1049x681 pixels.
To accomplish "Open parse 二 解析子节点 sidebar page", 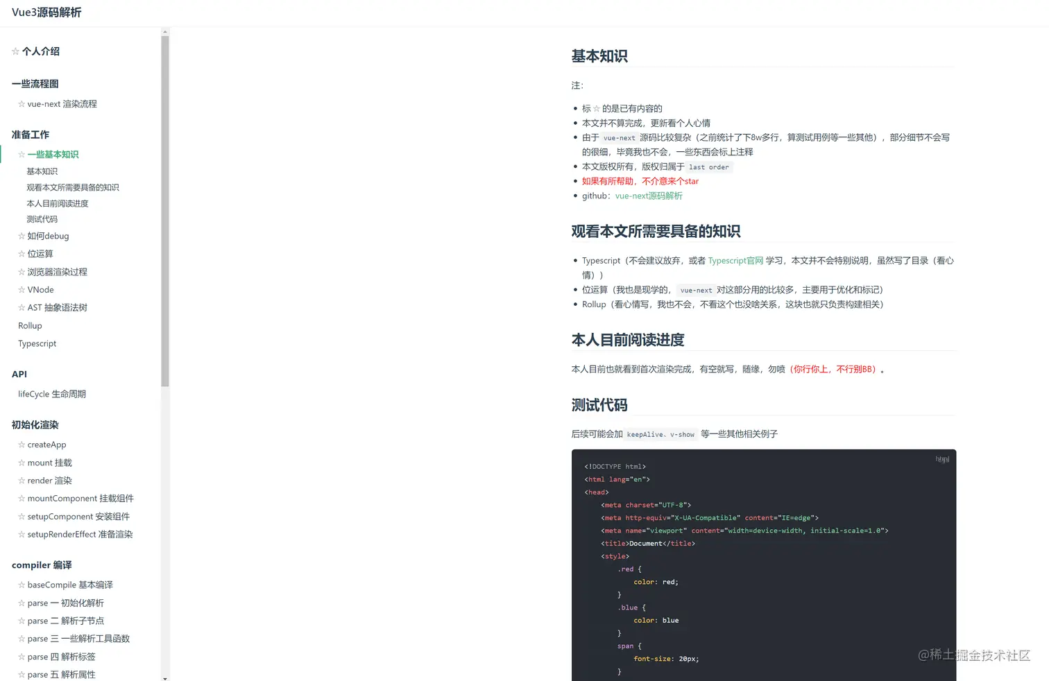I will (x=61, y=621).
